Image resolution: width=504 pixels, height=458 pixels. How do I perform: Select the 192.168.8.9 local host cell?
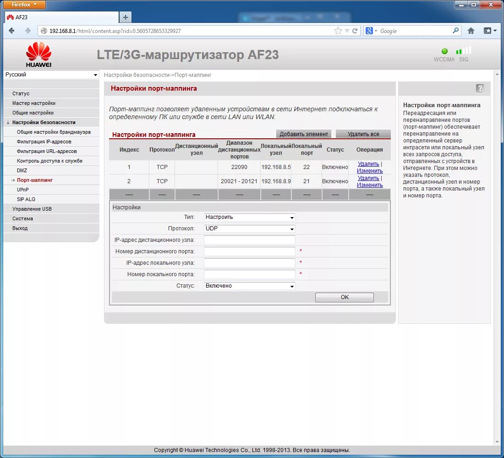tap(276, 181)
